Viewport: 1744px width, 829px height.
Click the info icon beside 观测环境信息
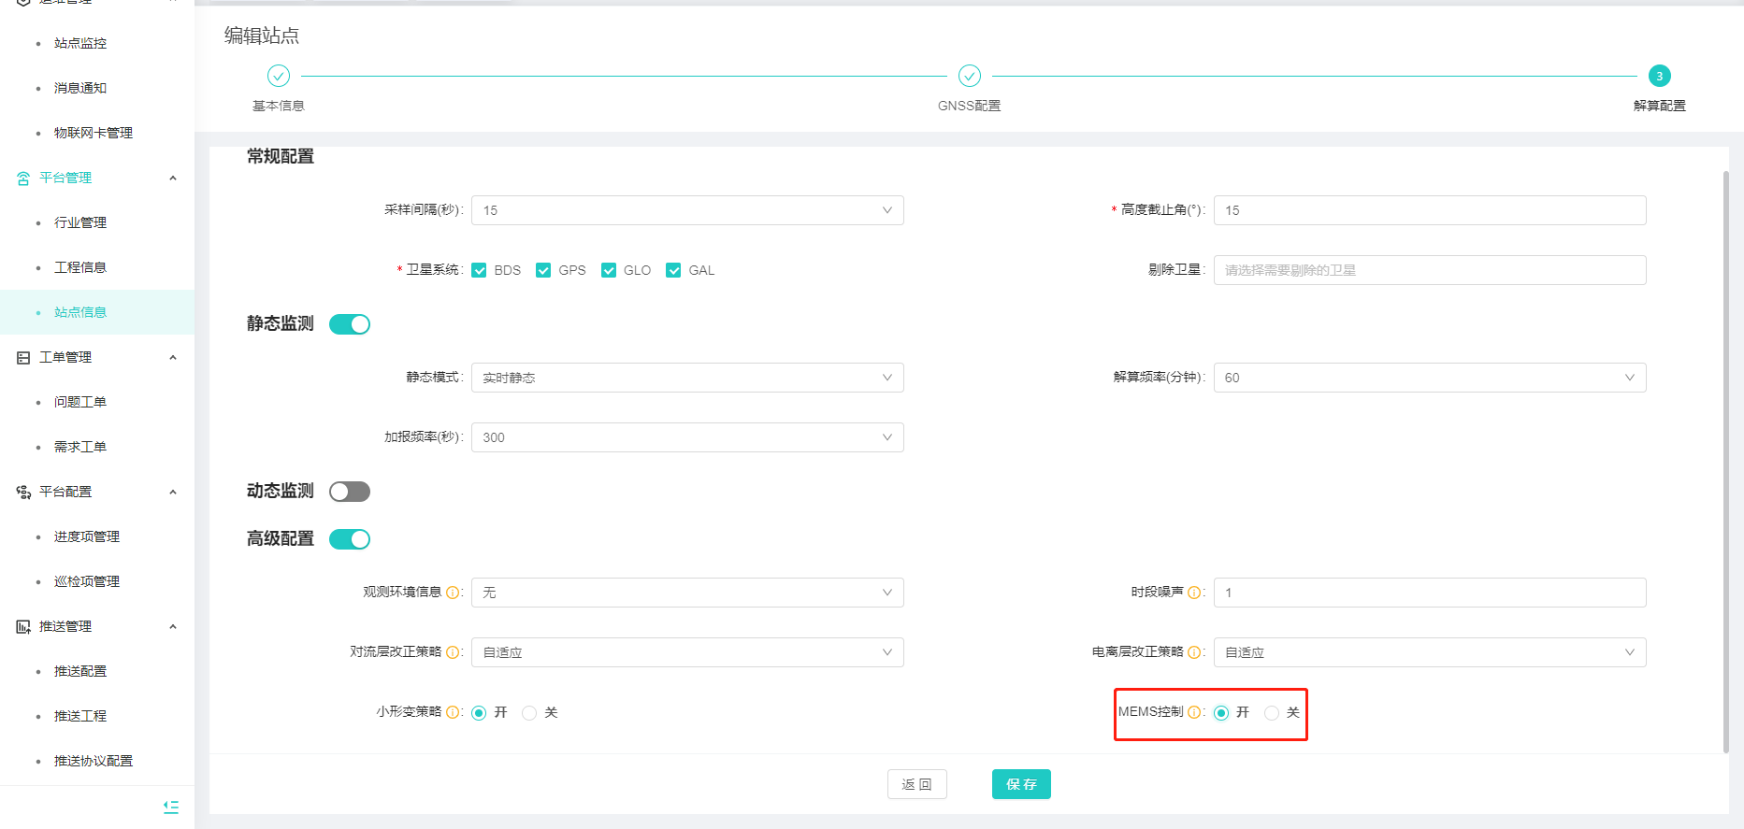pyautogui.click(x=453, y=593)
